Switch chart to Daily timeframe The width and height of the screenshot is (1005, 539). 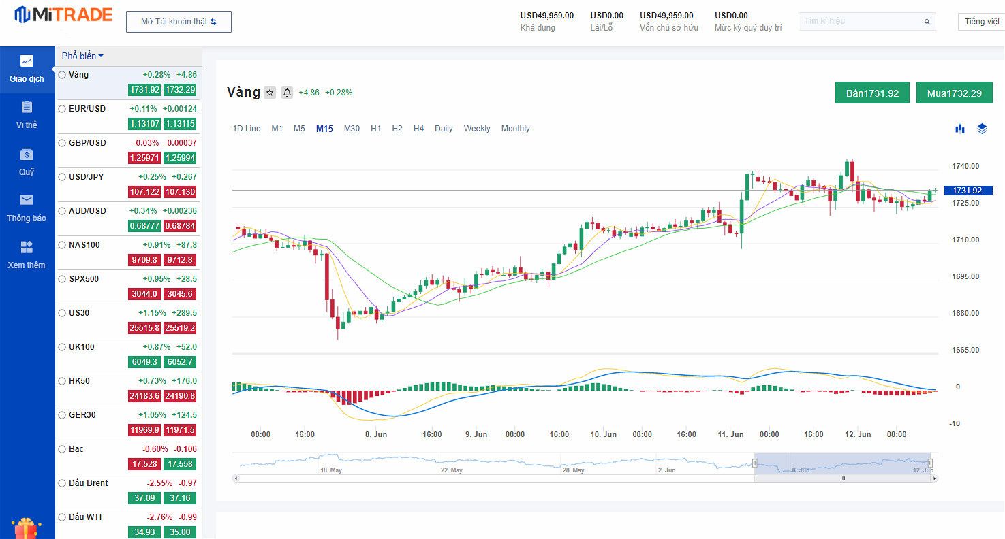[444, 129]
